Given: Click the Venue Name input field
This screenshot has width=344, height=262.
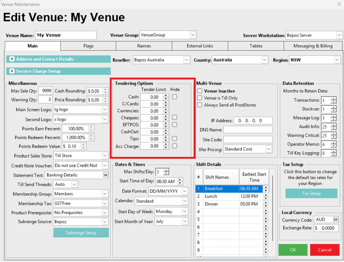Looking at the screenshot, I should tap(66, 35).
